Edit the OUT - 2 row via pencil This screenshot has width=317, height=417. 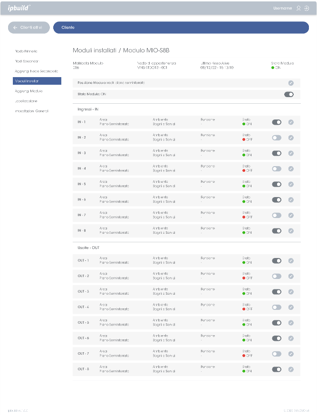coord(291,276)
